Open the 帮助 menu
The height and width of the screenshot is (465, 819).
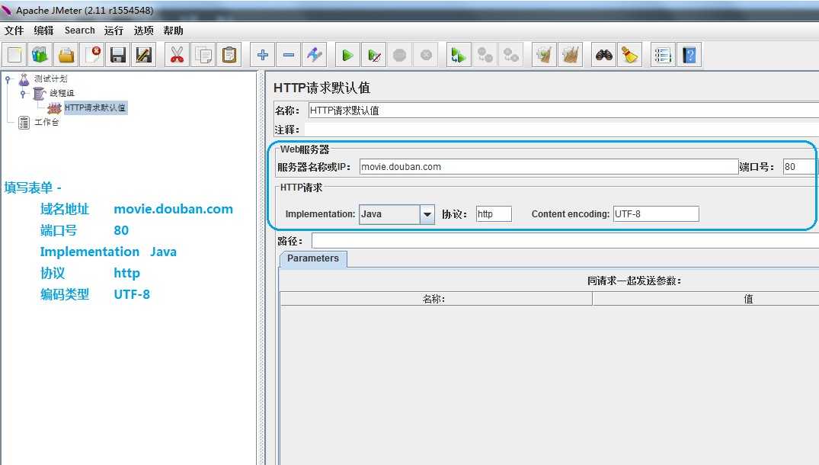[174, 30]
